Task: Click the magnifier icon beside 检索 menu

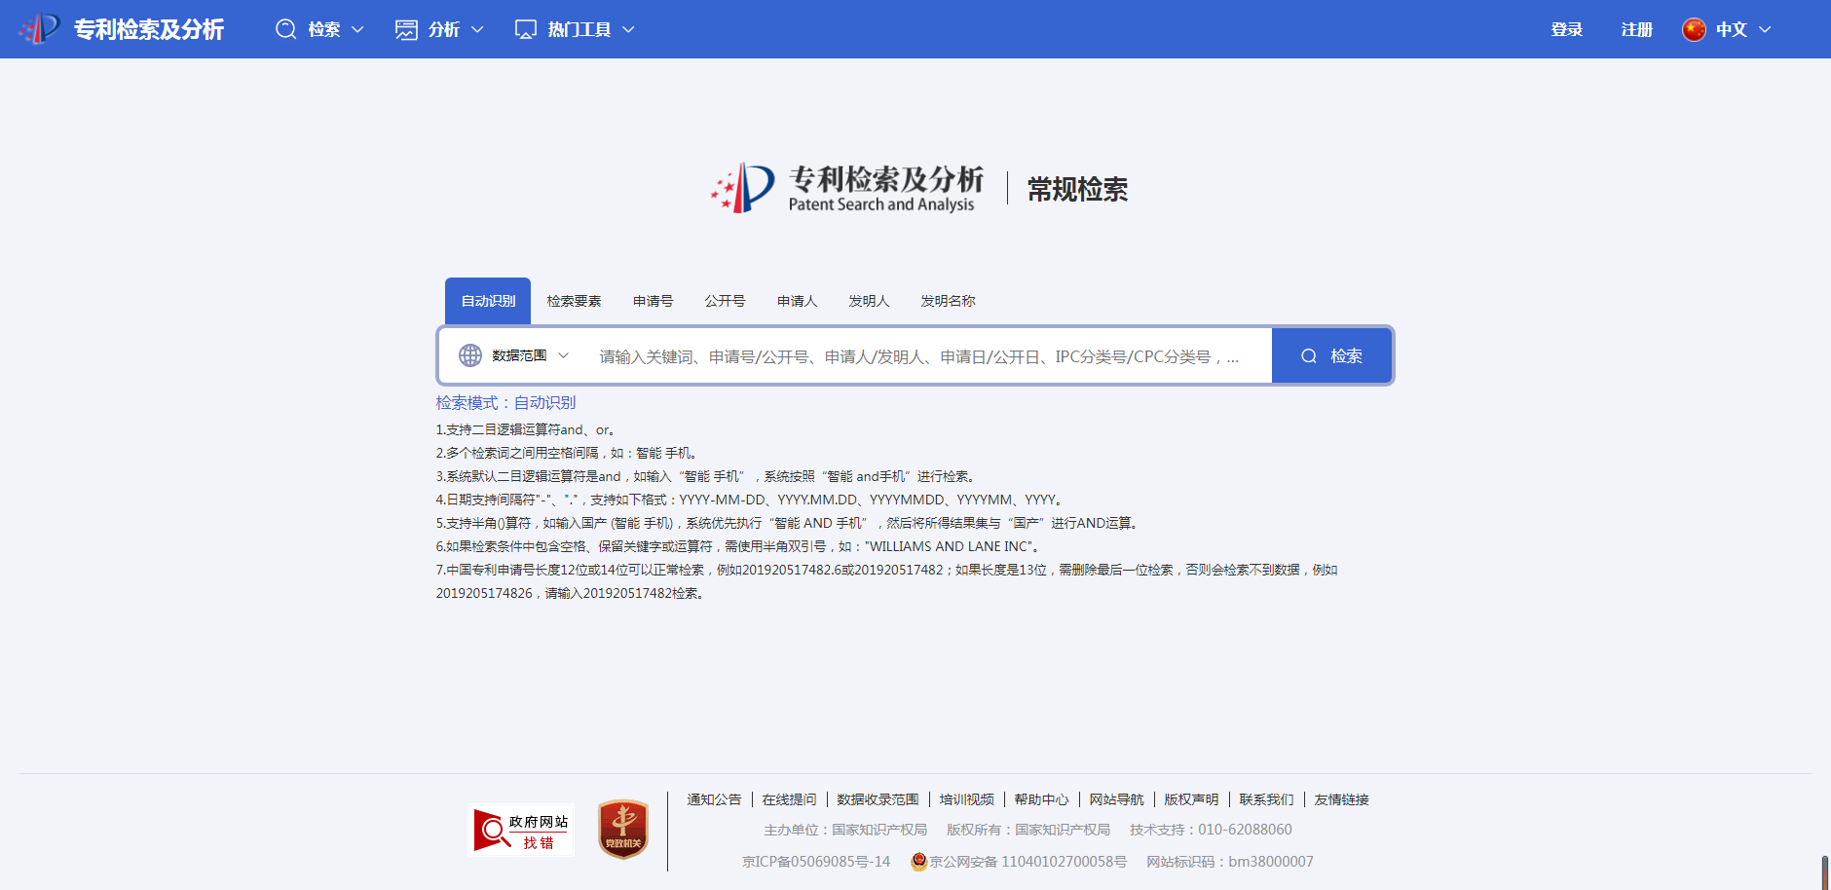Action: coord(285,29)
